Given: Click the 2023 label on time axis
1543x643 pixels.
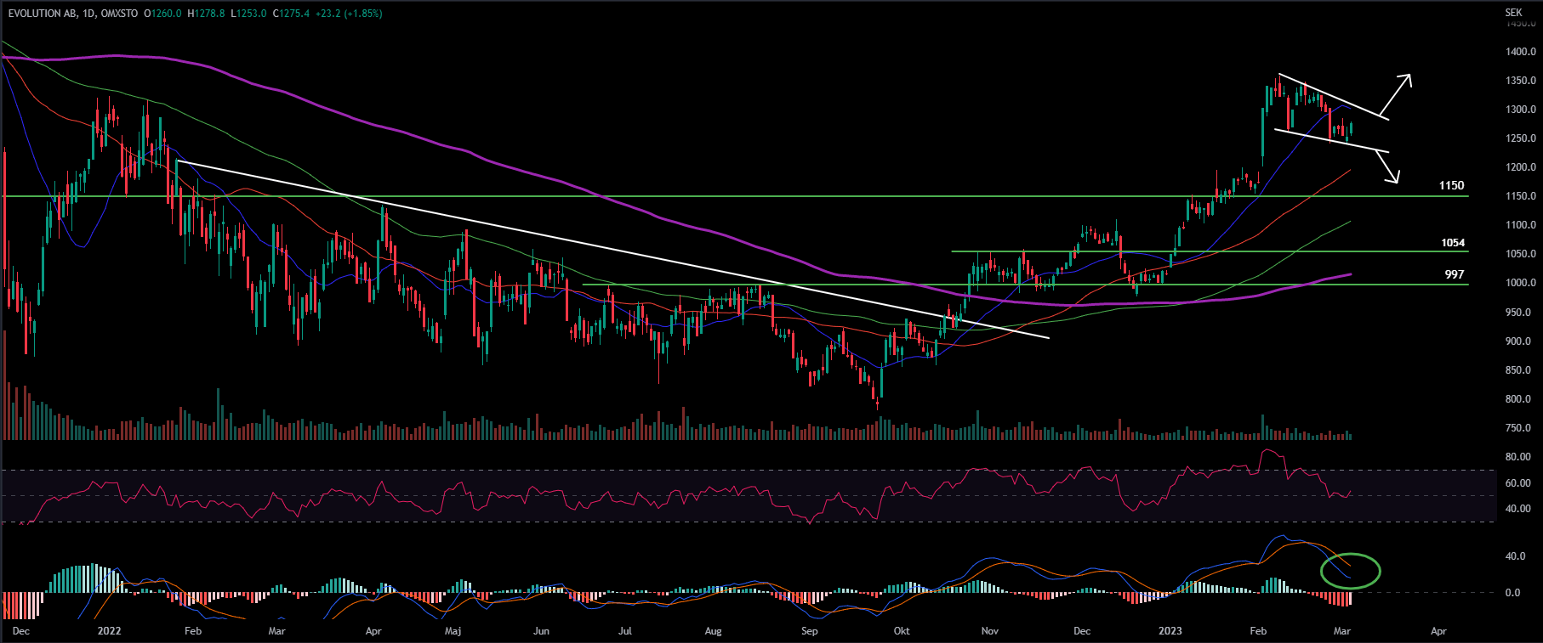Looking at the screenshot, I should click(1170, 631).
